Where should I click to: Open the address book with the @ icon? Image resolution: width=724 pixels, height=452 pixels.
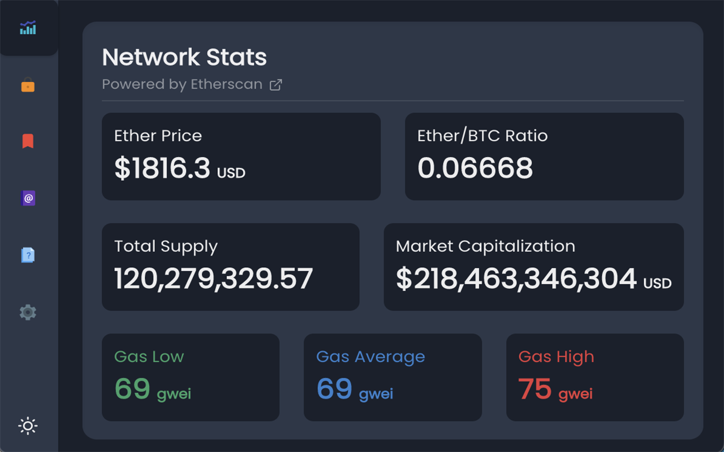point(28,198)
